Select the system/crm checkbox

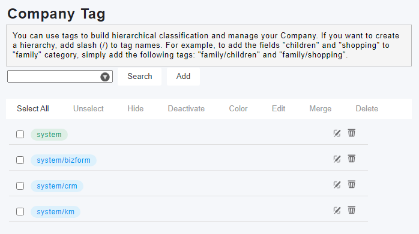point(20,186)
